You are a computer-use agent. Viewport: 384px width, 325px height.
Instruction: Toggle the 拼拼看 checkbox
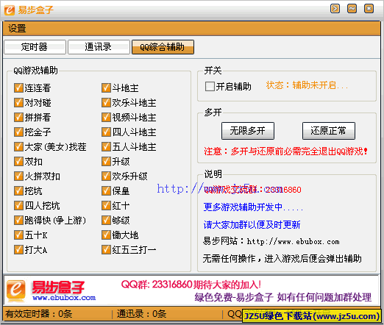18,117
